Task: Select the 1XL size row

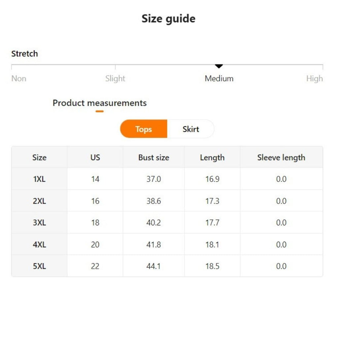Action: click(39, 179)
